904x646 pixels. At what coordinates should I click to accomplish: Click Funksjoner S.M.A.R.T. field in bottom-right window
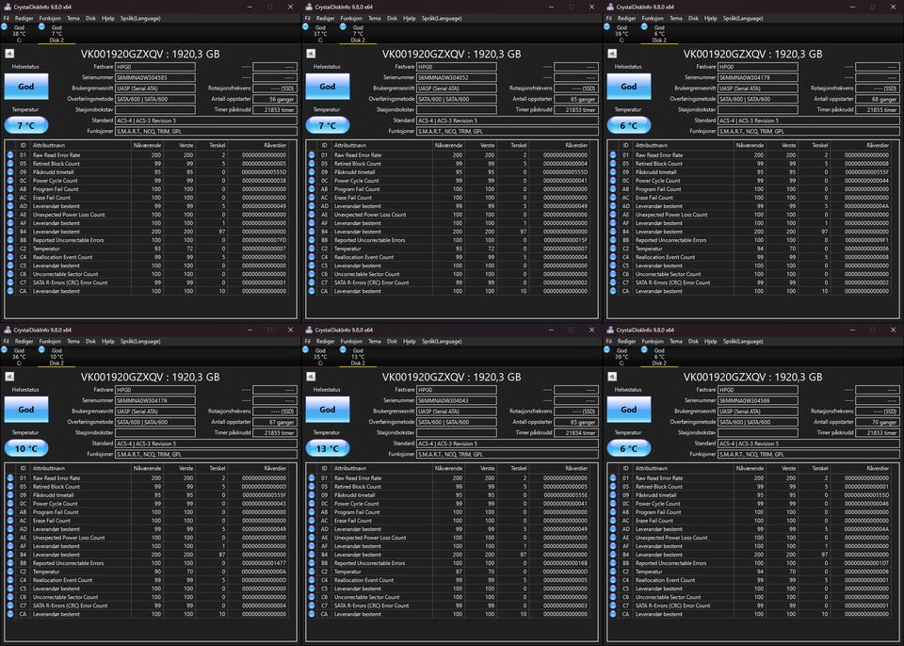point(809,454)
